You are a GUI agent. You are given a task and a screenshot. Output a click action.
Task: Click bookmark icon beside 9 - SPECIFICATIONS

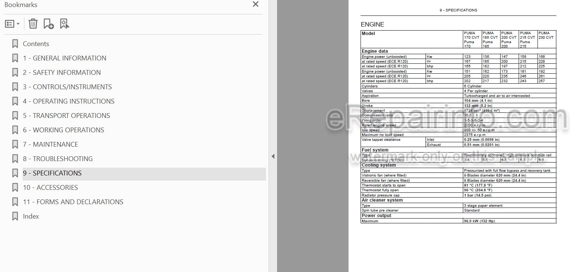[15, 173]
